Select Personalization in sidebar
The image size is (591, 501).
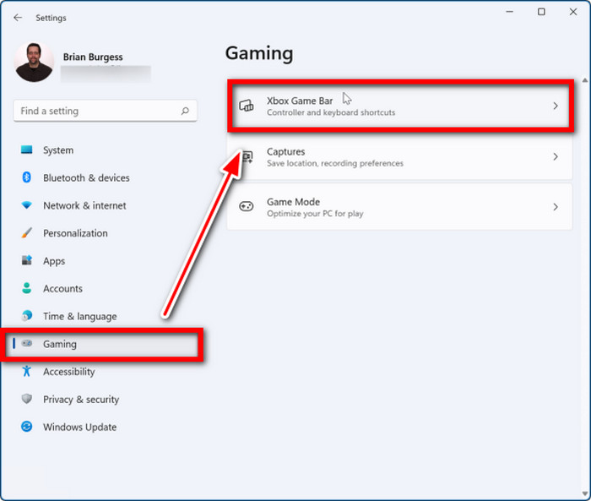point(106,233)
